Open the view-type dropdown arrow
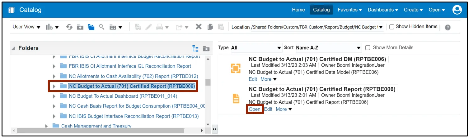This screenshot has height=138, width=469. (x=120, y=28)
